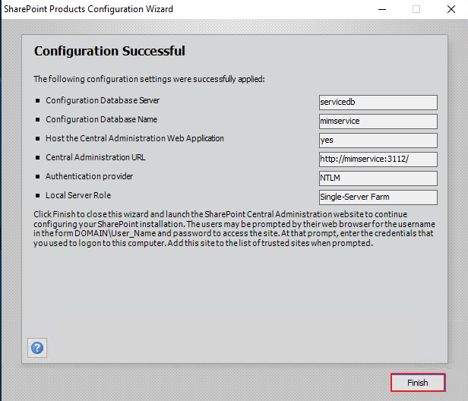Close the SharePoint Configuration Wizard window
Screen dimensions: 468x401
click(451, 9)
